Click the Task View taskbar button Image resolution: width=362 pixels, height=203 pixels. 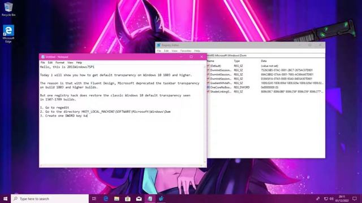pyautogui.click(x=94, y=198)
